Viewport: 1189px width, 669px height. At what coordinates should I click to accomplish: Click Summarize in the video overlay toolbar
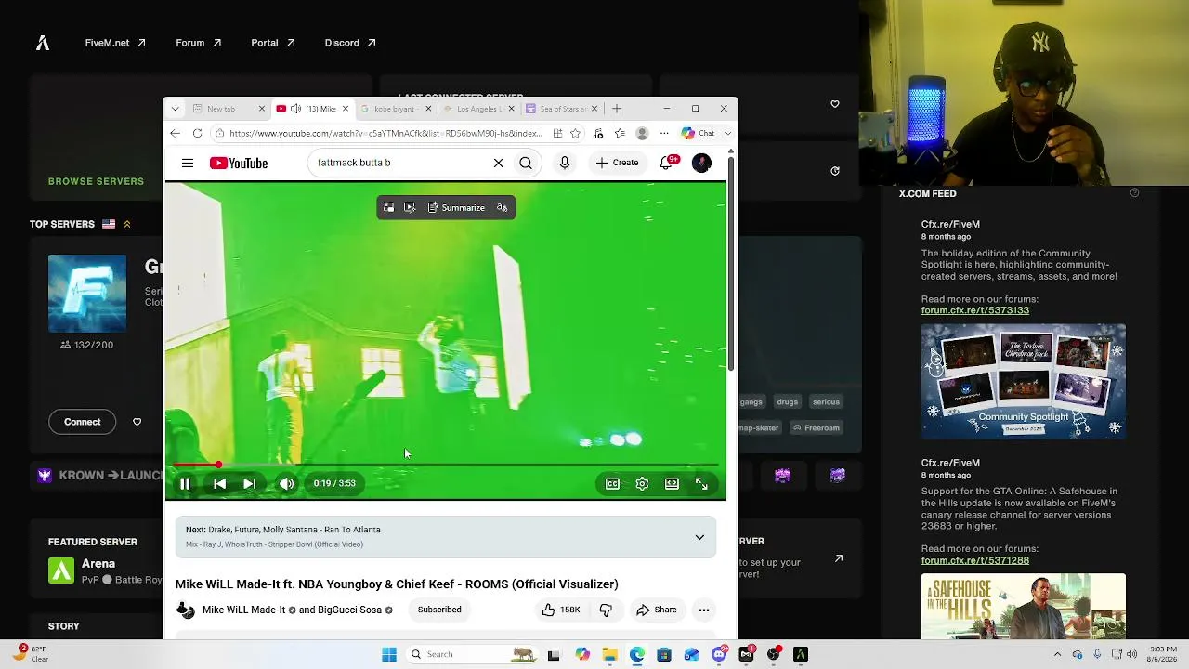(x=456, y=207)
